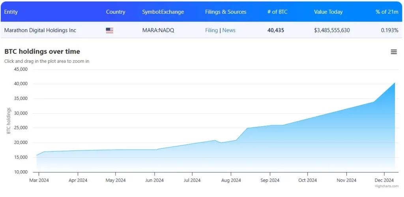Image resolution: width=404 pixels, height=197 pixels.
Task: Click the Entity column header
Action: click(x=11, y=12)
